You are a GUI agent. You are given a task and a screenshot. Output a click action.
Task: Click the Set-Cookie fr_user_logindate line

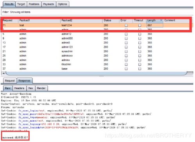tap(73, 128)
